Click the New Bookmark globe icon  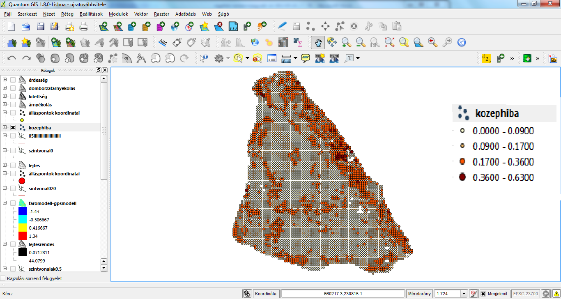click(320, 58)
